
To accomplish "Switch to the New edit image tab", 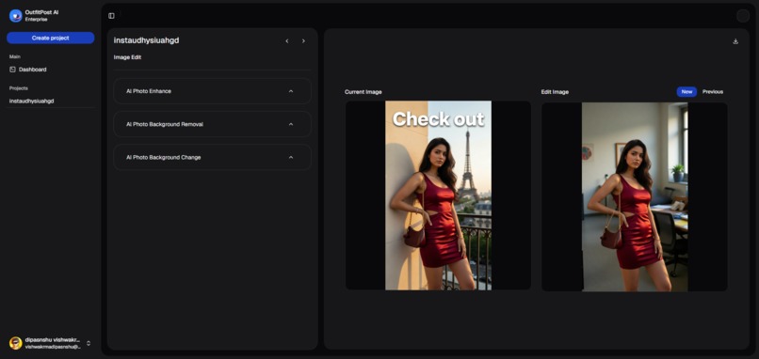I will pos(686,92).
